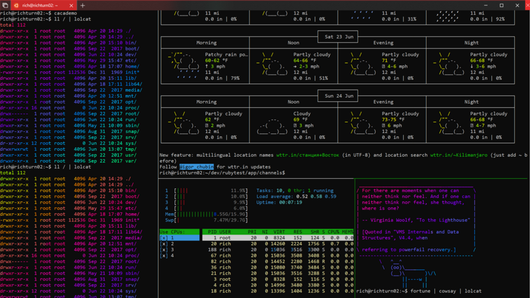Viewport: 530px width, 298px height.
Task: Click 'New feature: multilingual location names' text
Action: click(x=216, y=155)
